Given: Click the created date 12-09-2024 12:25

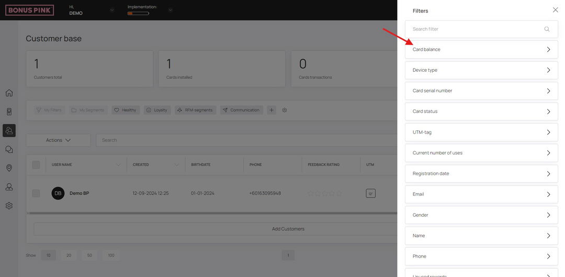Looking at the screenshot, I should tap(151, 193).
